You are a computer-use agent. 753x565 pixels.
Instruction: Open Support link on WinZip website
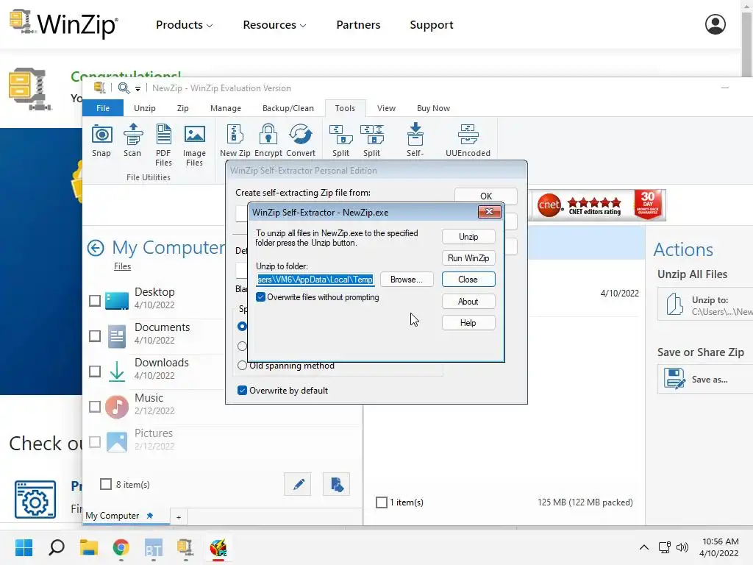click(431, 24)
